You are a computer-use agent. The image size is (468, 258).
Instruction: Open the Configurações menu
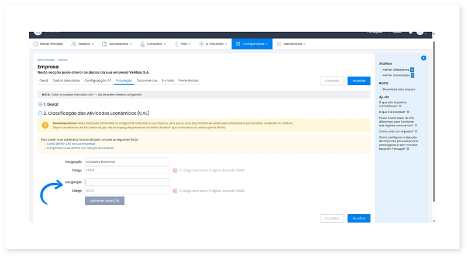(x=252, y=44)
